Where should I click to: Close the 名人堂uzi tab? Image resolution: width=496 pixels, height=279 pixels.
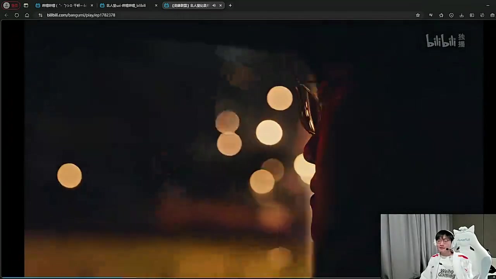156,5
